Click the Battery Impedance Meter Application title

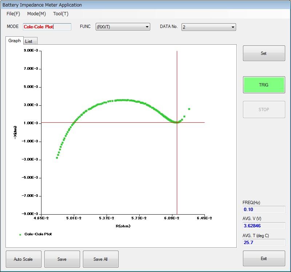pos(42,5)
